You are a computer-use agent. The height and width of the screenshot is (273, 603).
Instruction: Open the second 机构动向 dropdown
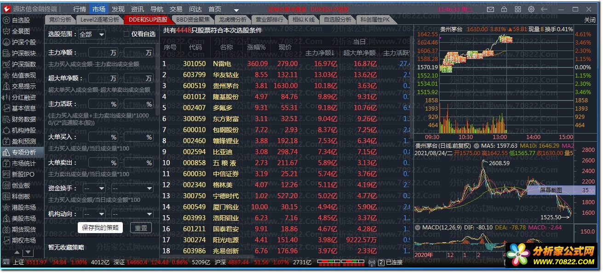click(x=132, y=214)
